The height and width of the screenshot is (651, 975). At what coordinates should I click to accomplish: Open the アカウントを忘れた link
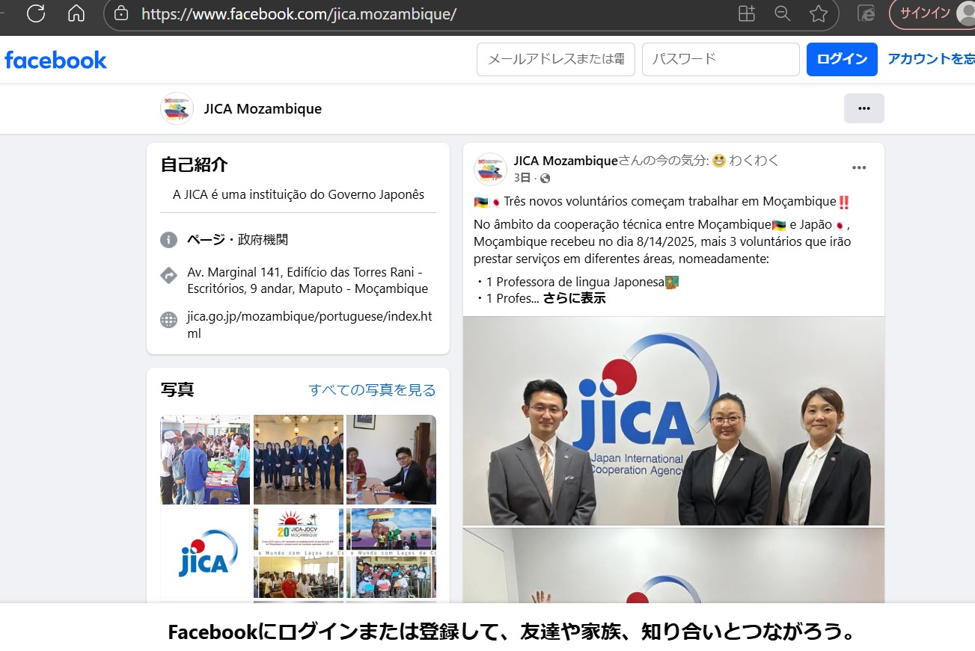point(931,59)
